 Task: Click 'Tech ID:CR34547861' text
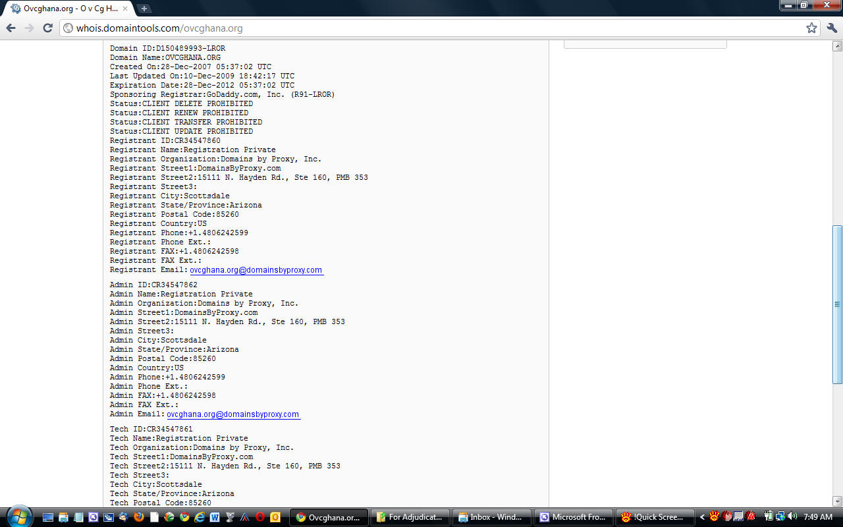coord(151,430)
